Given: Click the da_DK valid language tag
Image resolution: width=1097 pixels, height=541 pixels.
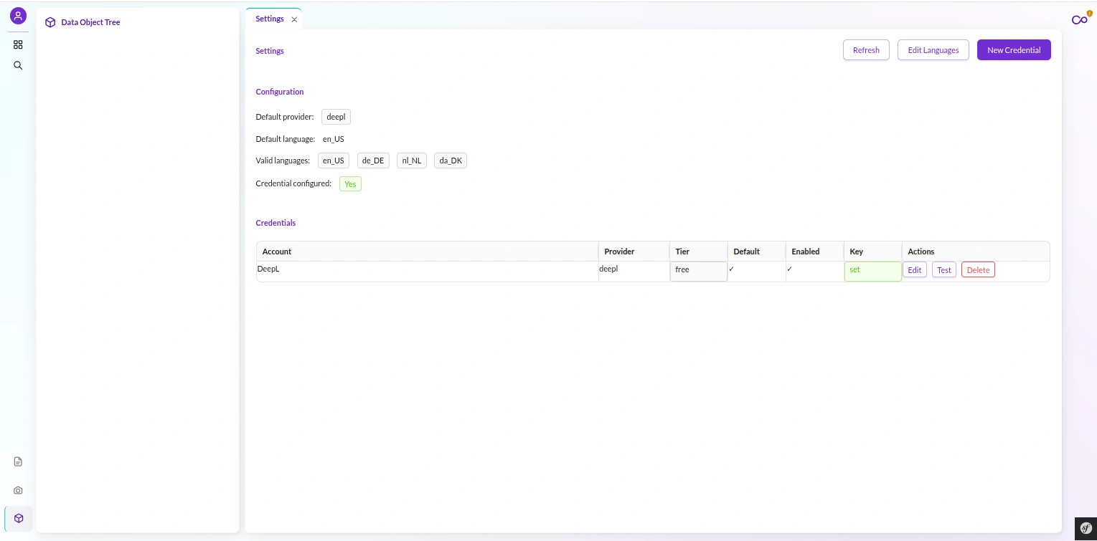Looking at the screenshot, I should click(x=451, y=161).
